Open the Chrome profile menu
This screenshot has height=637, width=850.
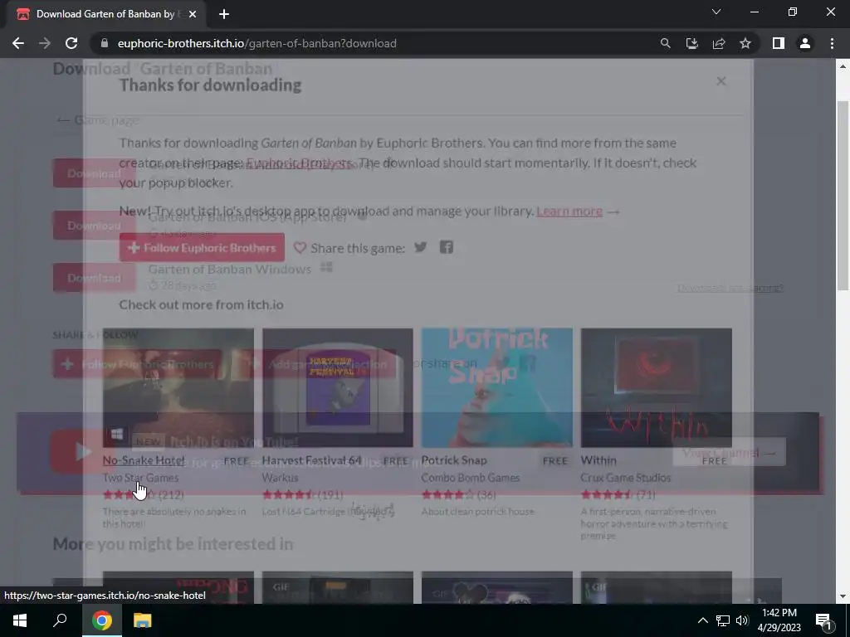(x=805, y=43)
